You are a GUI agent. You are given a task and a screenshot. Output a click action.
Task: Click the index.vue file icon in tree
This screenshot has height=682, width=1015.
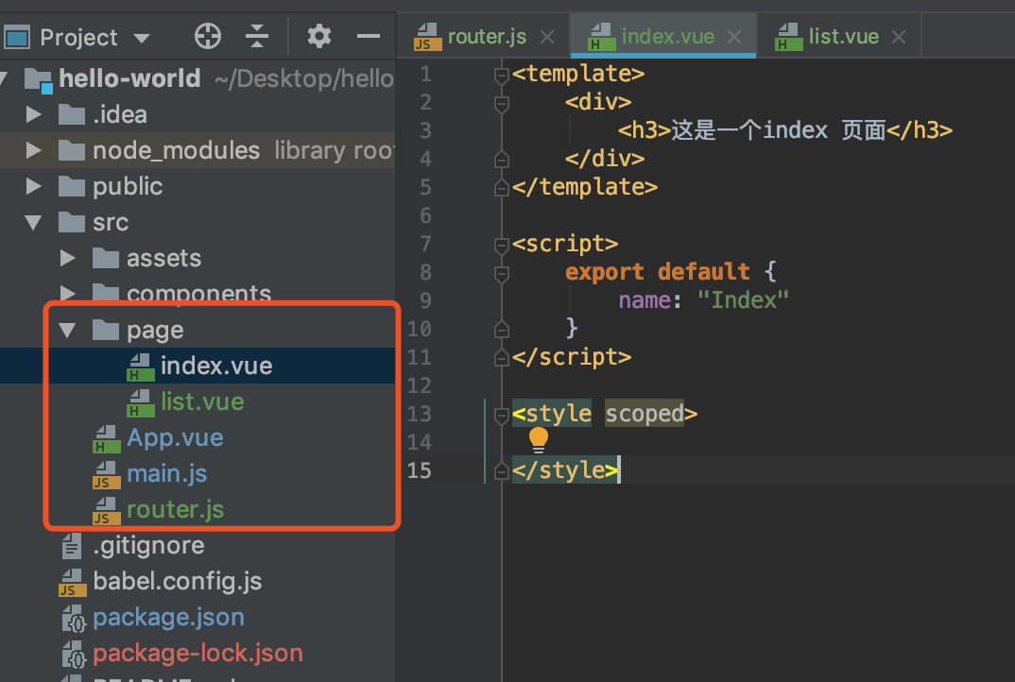point(141,367)
